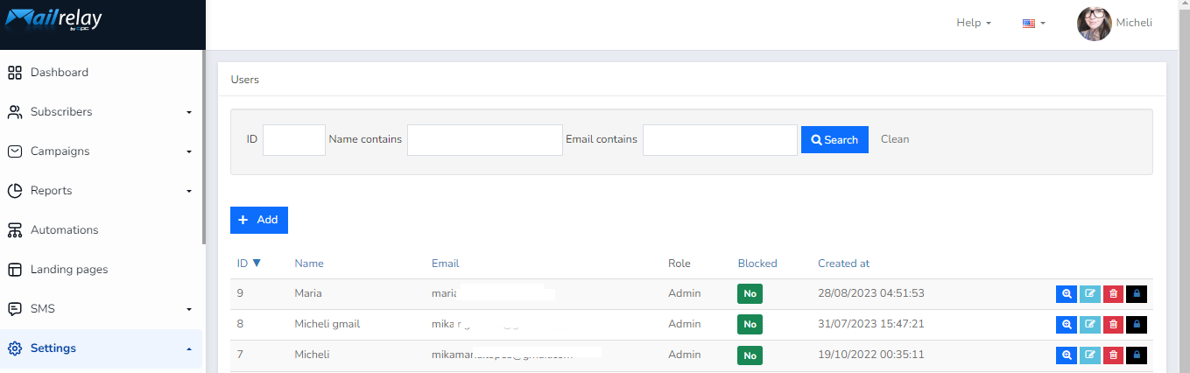Click the view icon for user Maria
The image size is (1190, 373).
(1067, 294)
